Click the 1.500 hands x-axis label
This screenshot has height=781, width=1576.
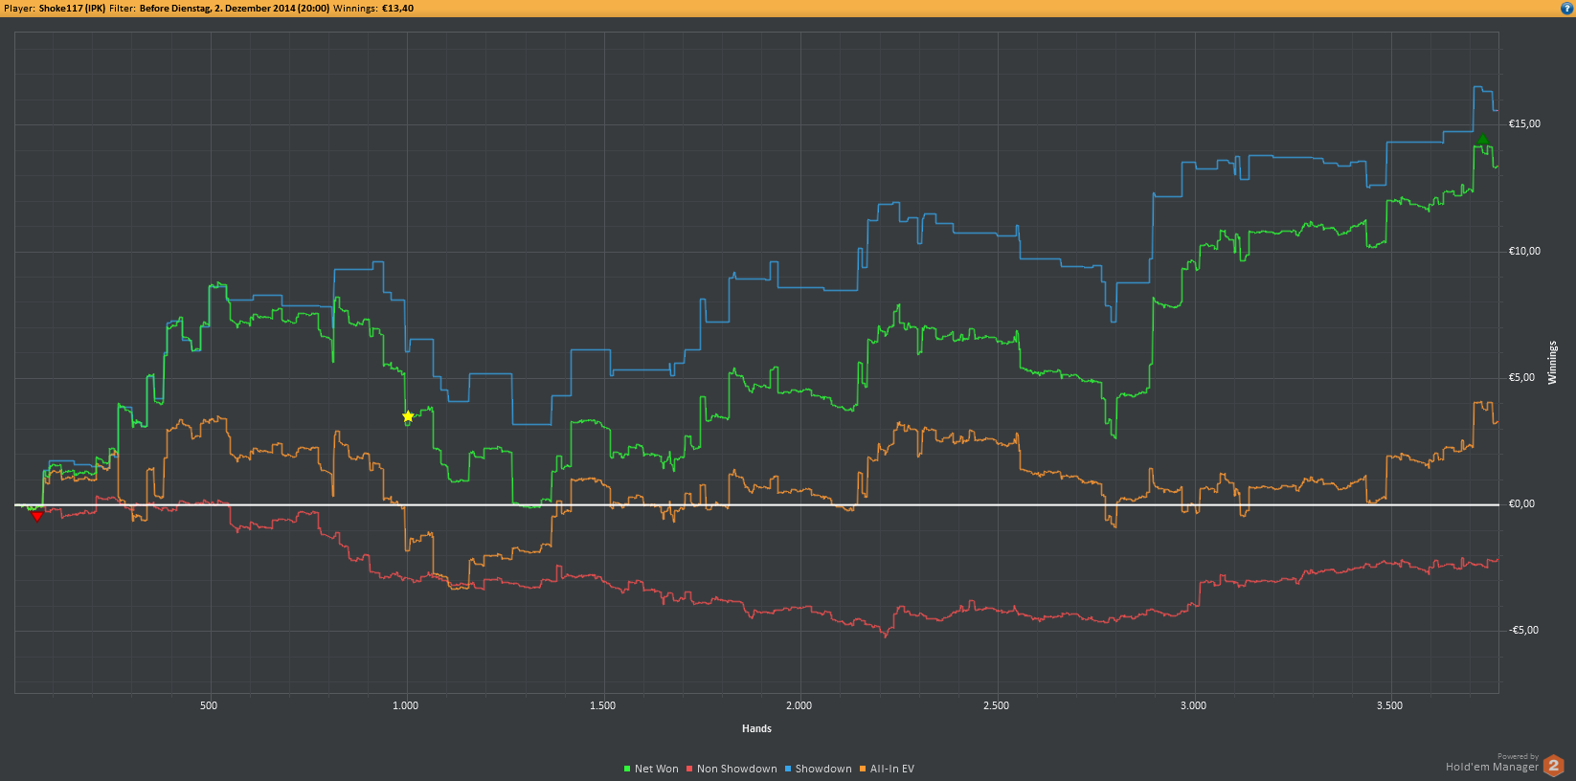tap(602, 705)
